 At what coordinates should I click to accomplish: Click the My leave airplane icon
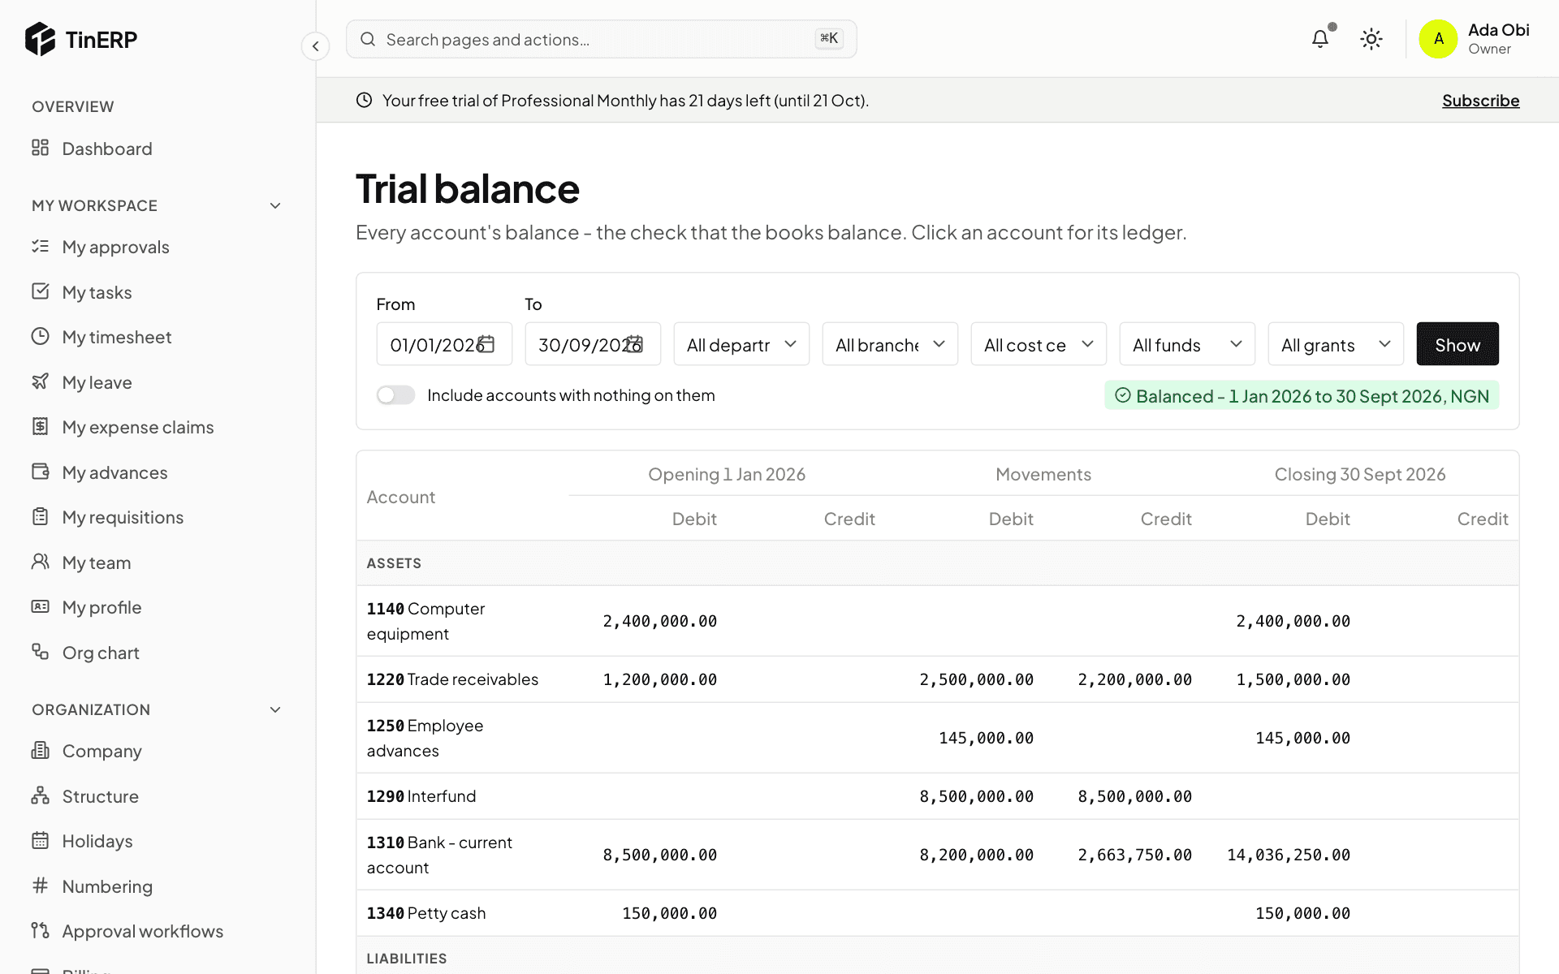coord(40,381)
